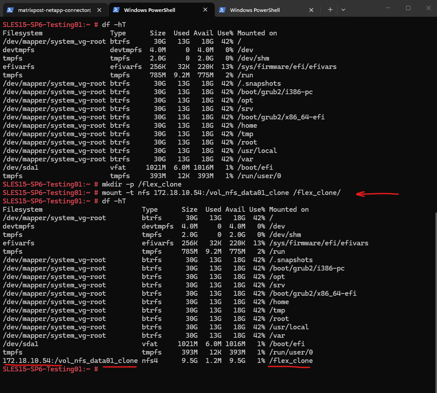
Task: Click PowerShell icon on active tab
Action: pyautogui.click(x=116, y=10)
